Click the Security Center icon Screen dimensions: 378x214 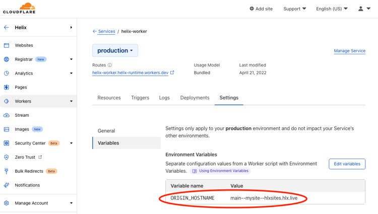tap(7, 143)
